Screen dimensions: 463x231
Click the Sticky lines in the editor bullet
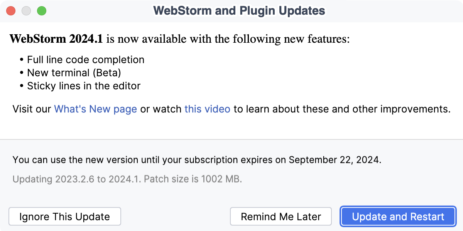tap(84, 86)
